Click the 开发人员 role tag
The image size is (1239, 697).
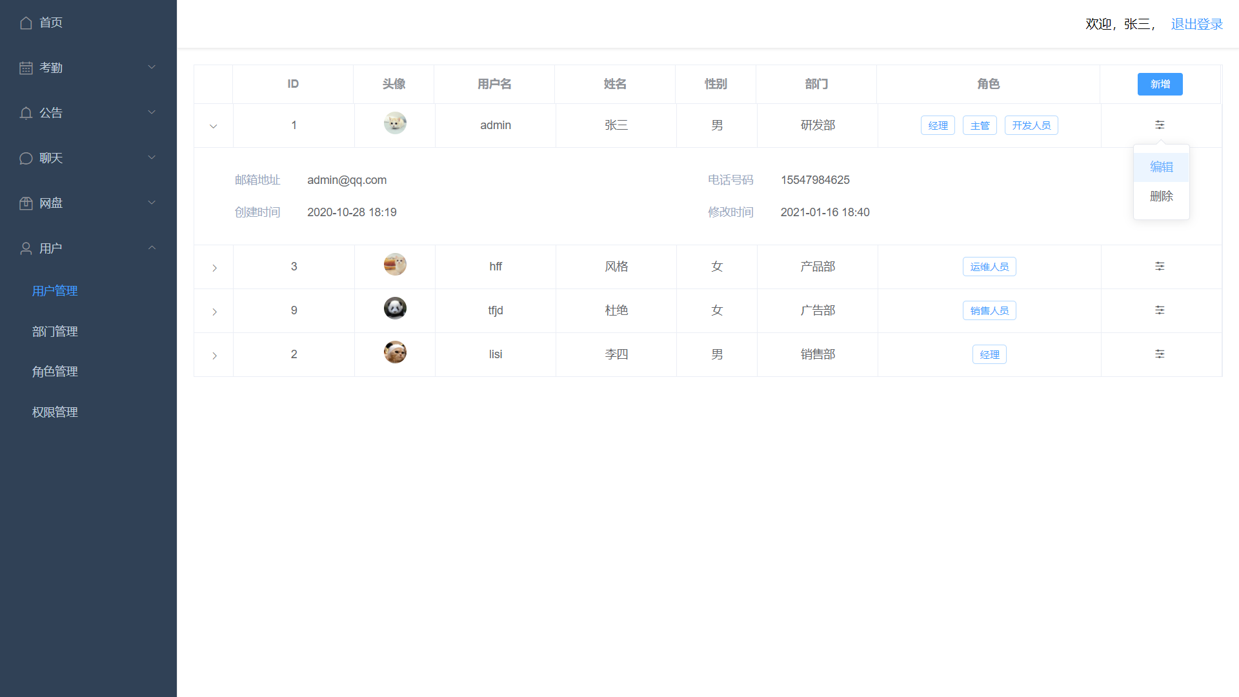point(1031,125)
